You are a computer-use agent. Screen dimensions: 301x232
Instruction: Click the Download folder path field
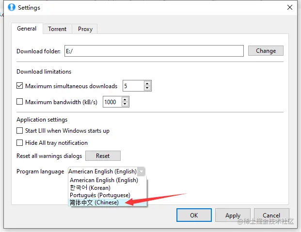[x=154, y=51]
